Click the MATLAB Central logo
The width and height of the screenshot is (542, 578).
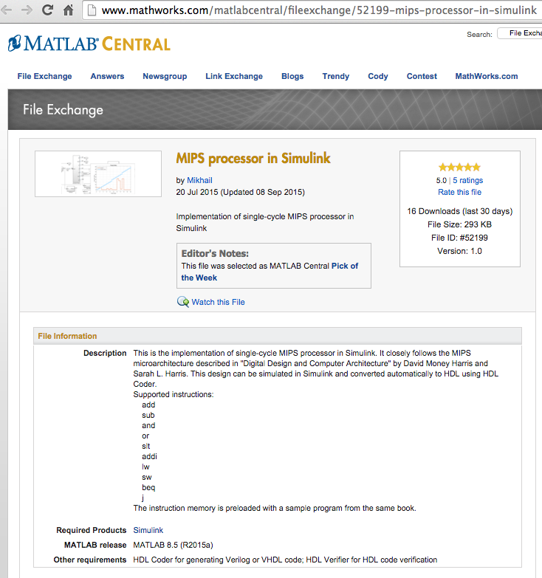click(89, 44)
